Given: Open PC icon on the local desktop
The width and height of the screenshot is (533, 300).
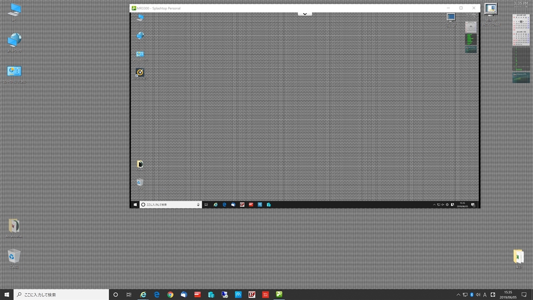Looking at the screenshot, I should [x=14, y=12].
